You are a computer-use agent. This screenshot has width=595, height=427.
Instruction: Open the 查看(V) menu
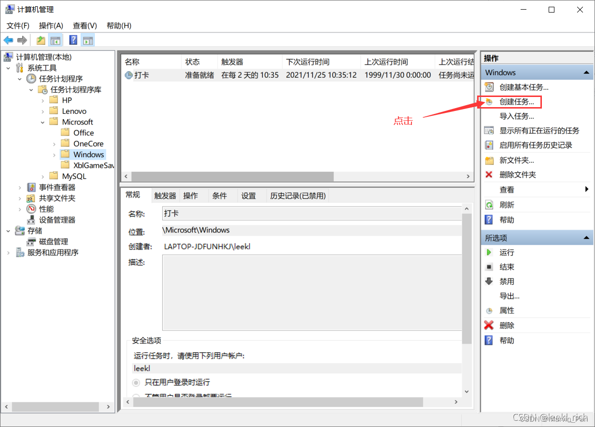tap(85, 26)
